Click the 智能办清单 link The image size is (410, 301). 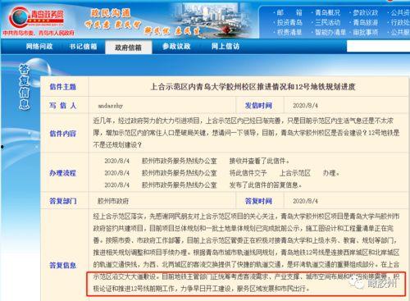[x=330, y=32]
